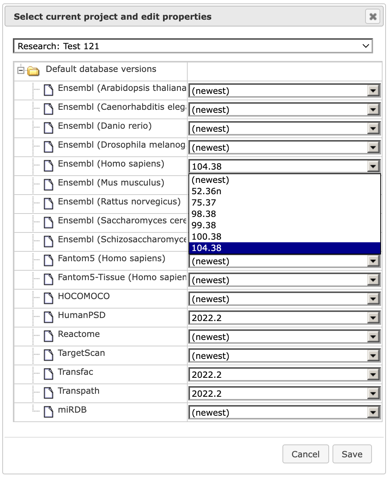Select the 52.36n option in the list

(285, 191)
